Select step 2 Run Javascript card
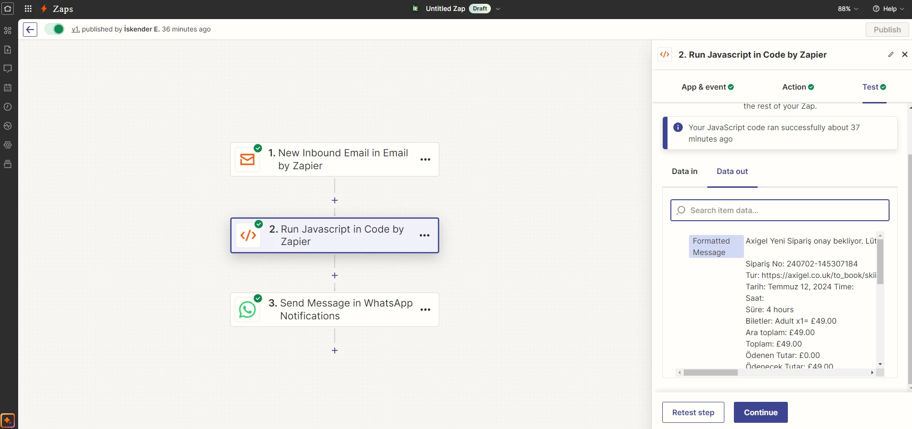This screenshot has height=429, width=912. (335, 235)
